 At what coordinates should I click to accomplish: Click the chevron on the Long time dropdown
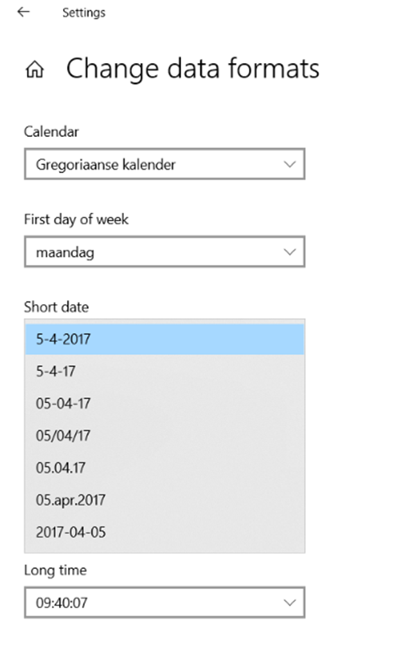290,603
